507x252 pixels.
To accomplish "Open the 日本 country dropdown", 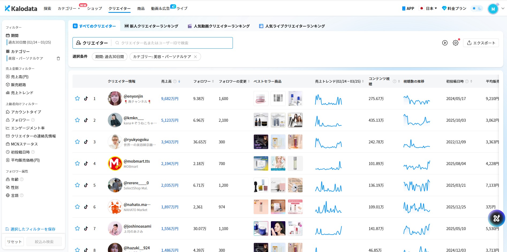I will coord(429,9).
